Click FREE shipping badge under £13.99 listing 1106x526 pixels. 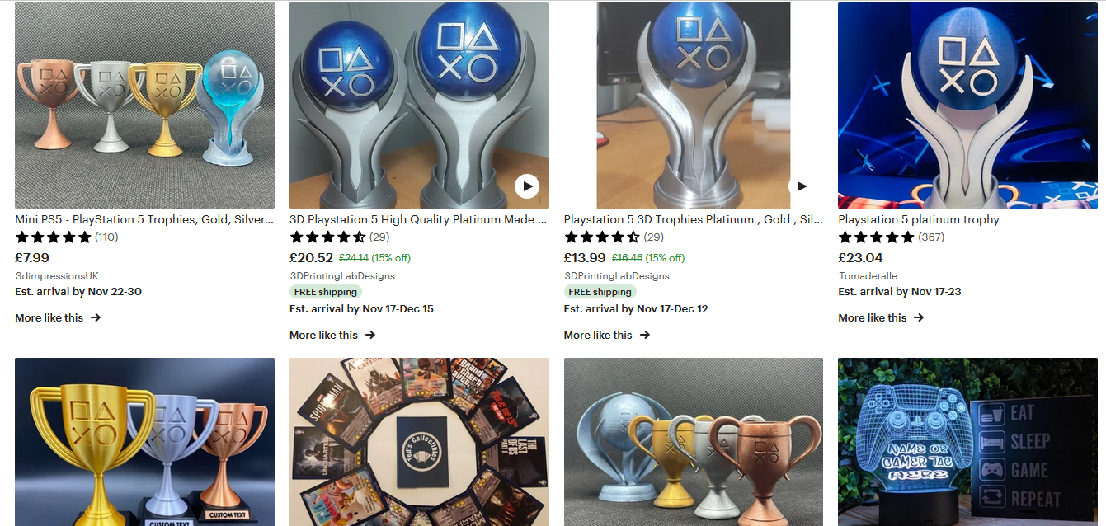pos(600,292)
